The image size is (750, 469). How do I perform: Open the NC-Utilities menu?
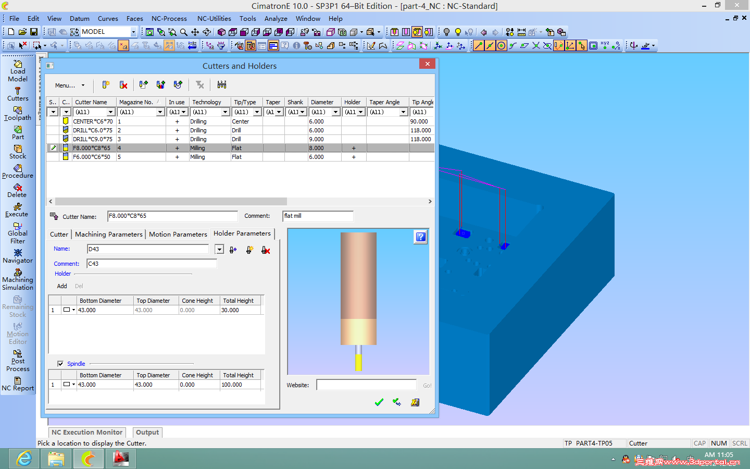click(214, 18)
